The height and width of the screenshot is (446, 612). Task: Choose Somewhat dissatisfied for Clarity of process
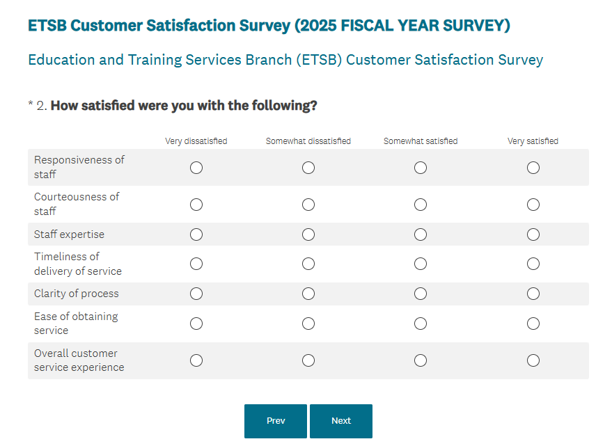coord(308,294)
